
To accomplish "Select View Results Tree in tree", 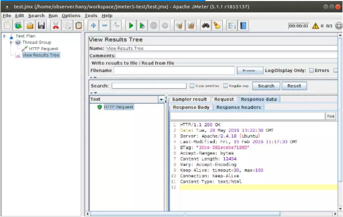I will (41, 55).
